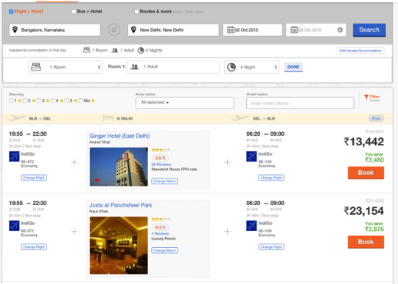This screenshot has height=284, width=398.
Task: Check the 5 star rating filter
Action: (66, 101)
